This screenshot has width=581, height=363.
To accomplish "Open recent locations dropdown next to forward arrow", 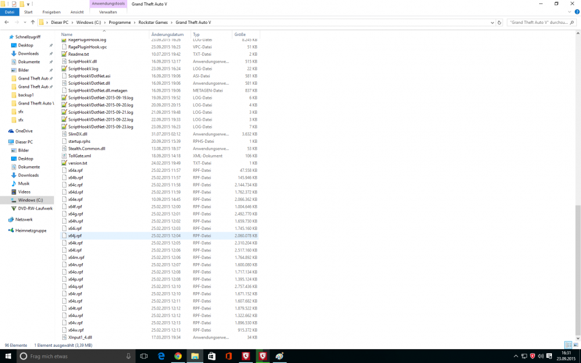I will pyautogui.click(x=25, y=22).
